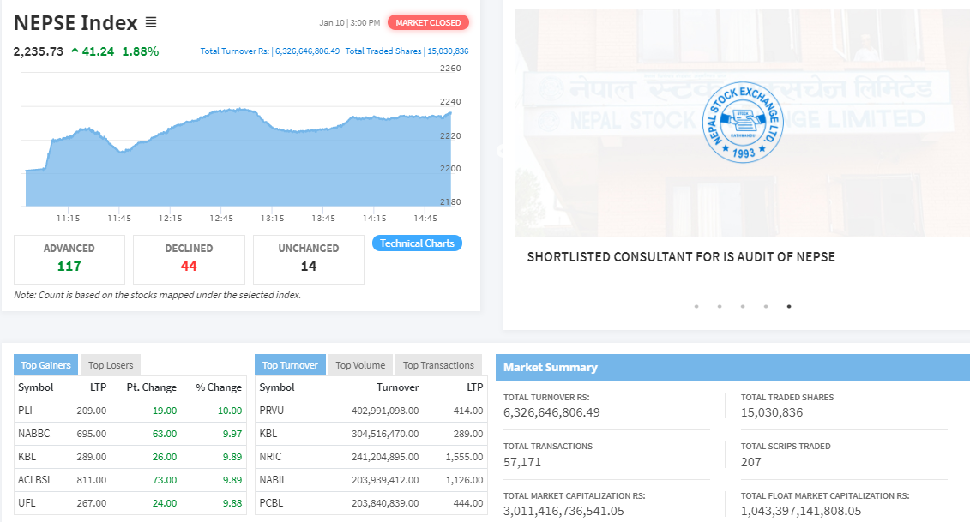Image resolution: width=970 pixels, height=522 pixels.
Task: Click the green up arrow beside 41.24
Action: (x=75, y=51)
